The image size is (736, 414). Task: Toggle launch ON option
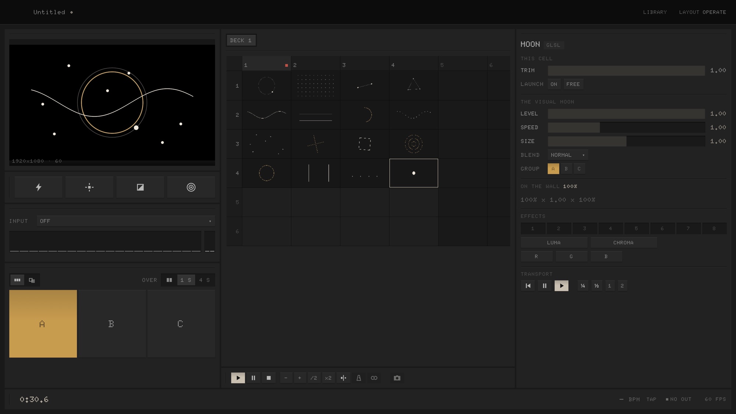point(554,84)
